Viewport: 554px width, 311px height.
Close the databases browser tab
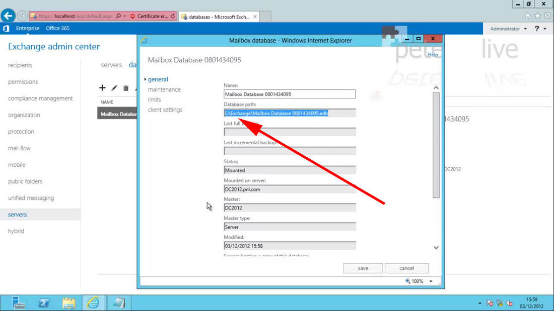click(255, 17)
